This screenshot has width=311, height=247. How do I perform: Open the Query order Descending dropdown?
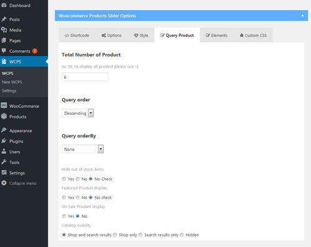click(78, 113)
